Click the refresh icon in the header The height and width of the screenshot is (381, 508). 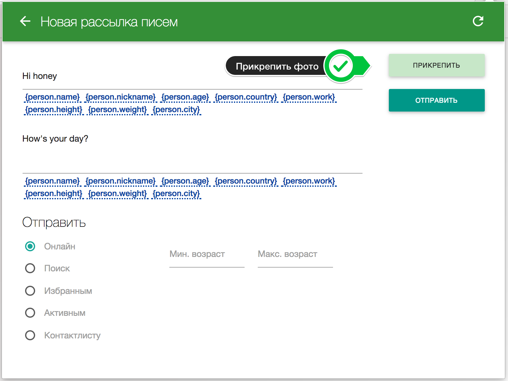478,21
